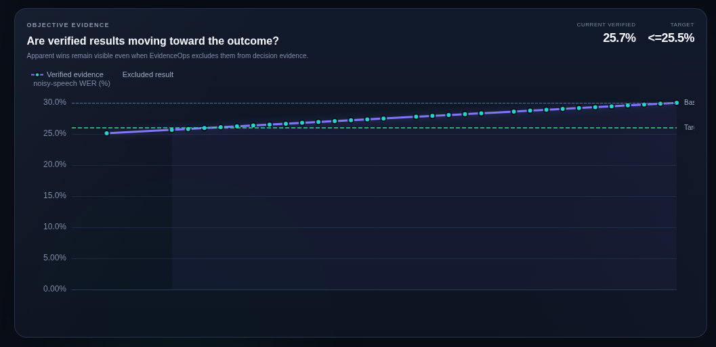Click the TARGET header label
The width and height of the screenshot is (716, 347).
click(682, 24)
